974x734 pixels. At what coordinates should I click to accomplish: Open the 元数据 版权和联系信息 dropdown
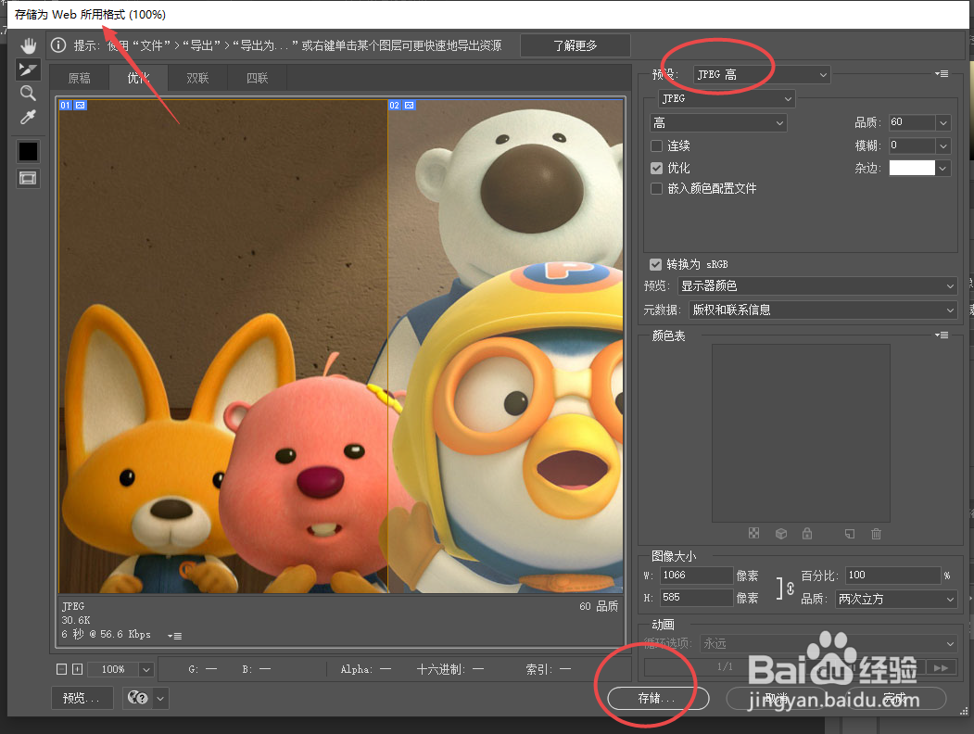pyautogui.click(x=823, y=310)
